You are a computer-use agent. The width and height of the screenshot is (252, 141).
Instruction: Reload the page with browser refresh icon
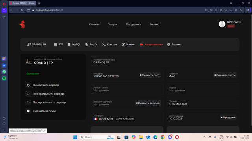coord(22,10)
